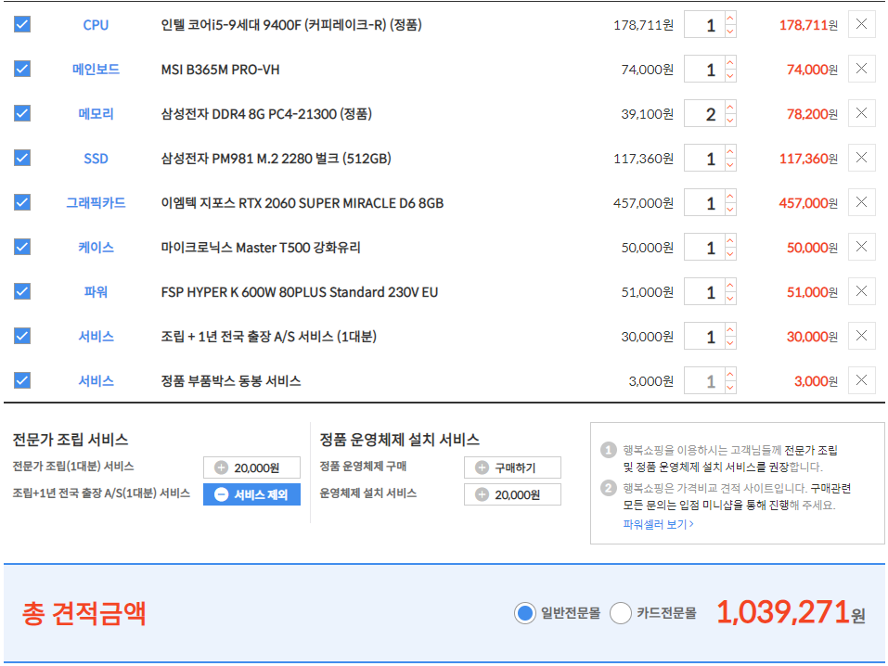The width and height of the screenshot is (888, 666).
Task: Click the 서비스 제외 button
Action: pos(251,494)
